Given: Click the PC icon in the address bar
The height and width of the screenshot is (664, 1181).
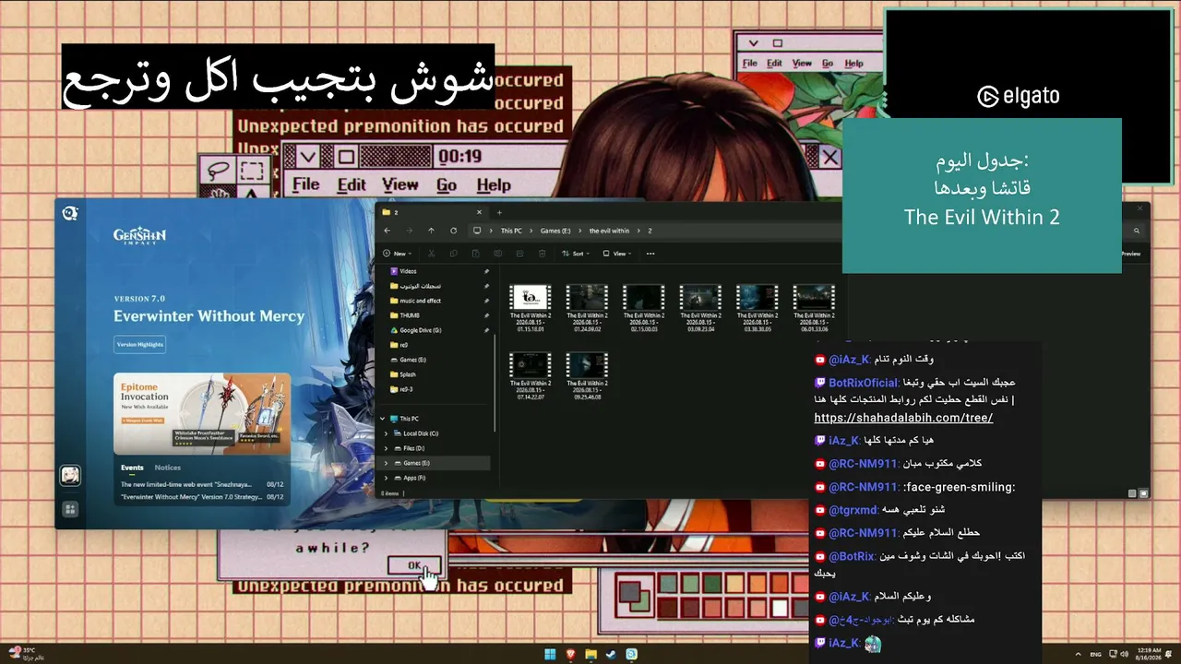Looking at the screenshot, I should click(477, 231).
